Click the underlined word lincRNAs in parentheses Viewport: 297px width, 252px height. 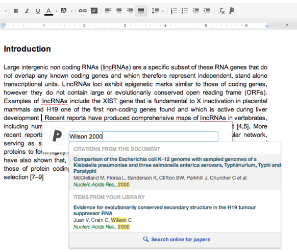point(115,67)
